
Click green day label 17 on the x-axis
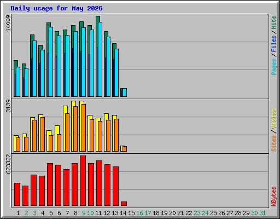(148, 213)
